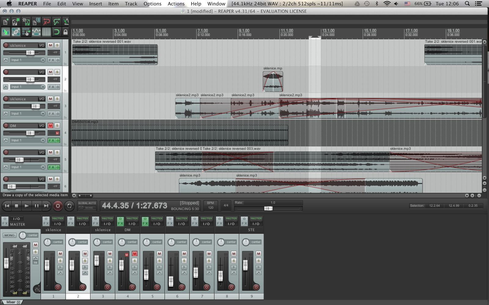Click the BPM 120 tempo field
Screen dimensions: 489x305
pos(211,205)
